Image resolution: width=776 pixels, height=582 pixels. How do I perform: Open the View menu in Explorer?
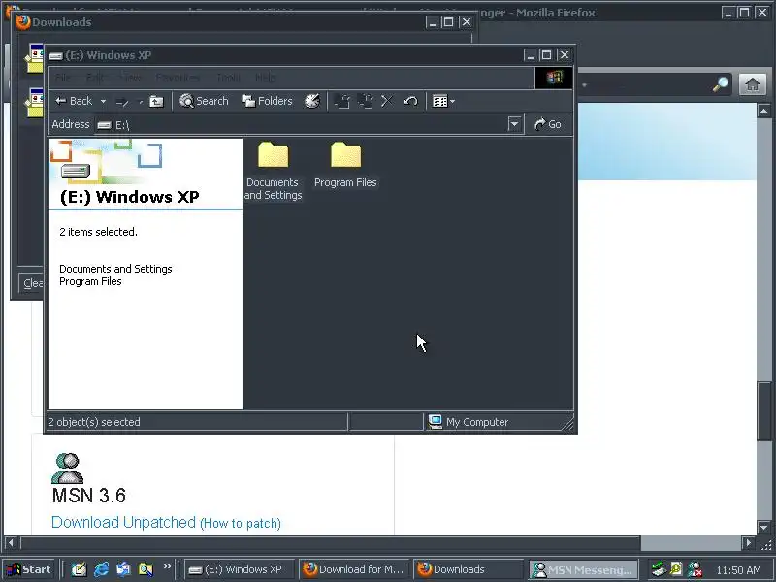(x=131, y=78)
